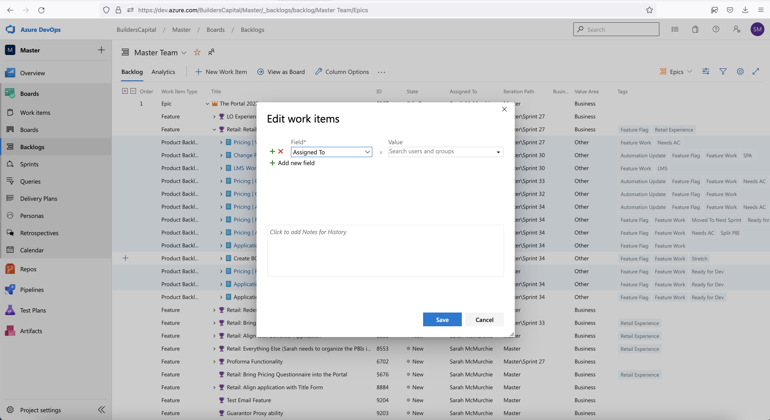Favorite Master Team with star icon
770x420 pixels.
197,52
